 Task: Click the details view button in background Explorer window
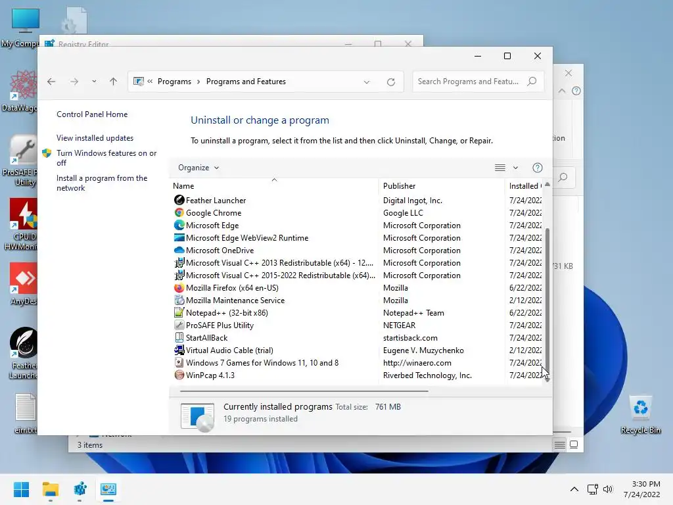(559, 445)
